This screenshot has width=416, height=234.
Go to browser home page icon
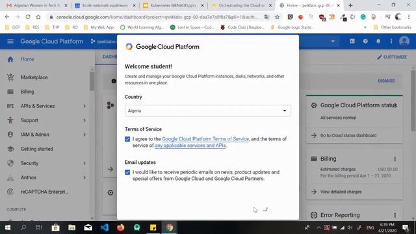pyautogui.click(x=38, y=17)
